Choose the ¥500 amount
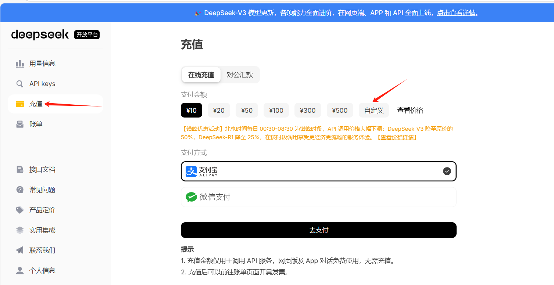The image size is (554, 285). tap(340, 111)
